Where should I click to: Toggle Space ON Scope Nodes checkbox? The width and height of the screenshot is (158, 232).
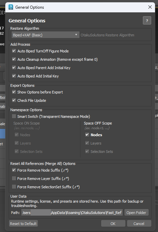point(17,135)
